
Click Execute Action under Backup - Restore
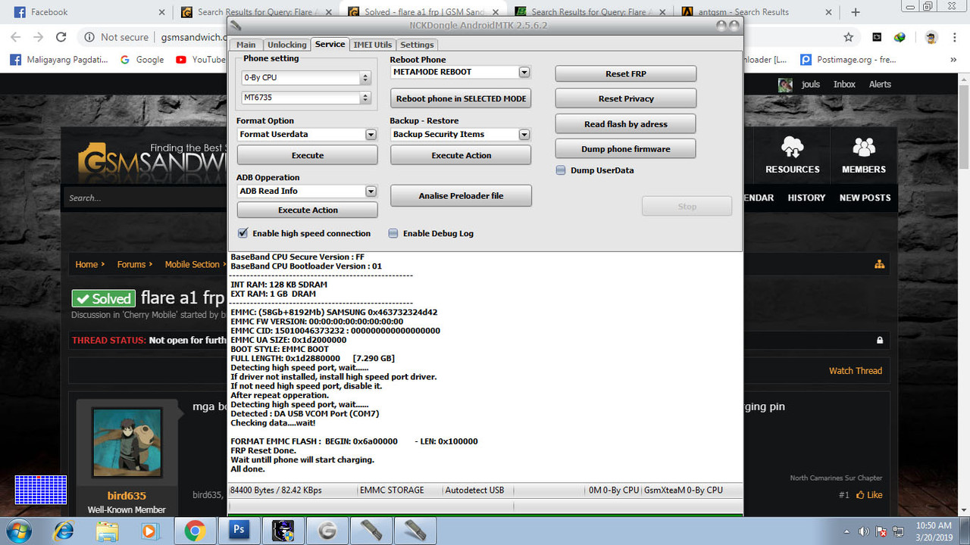[461, 155]
